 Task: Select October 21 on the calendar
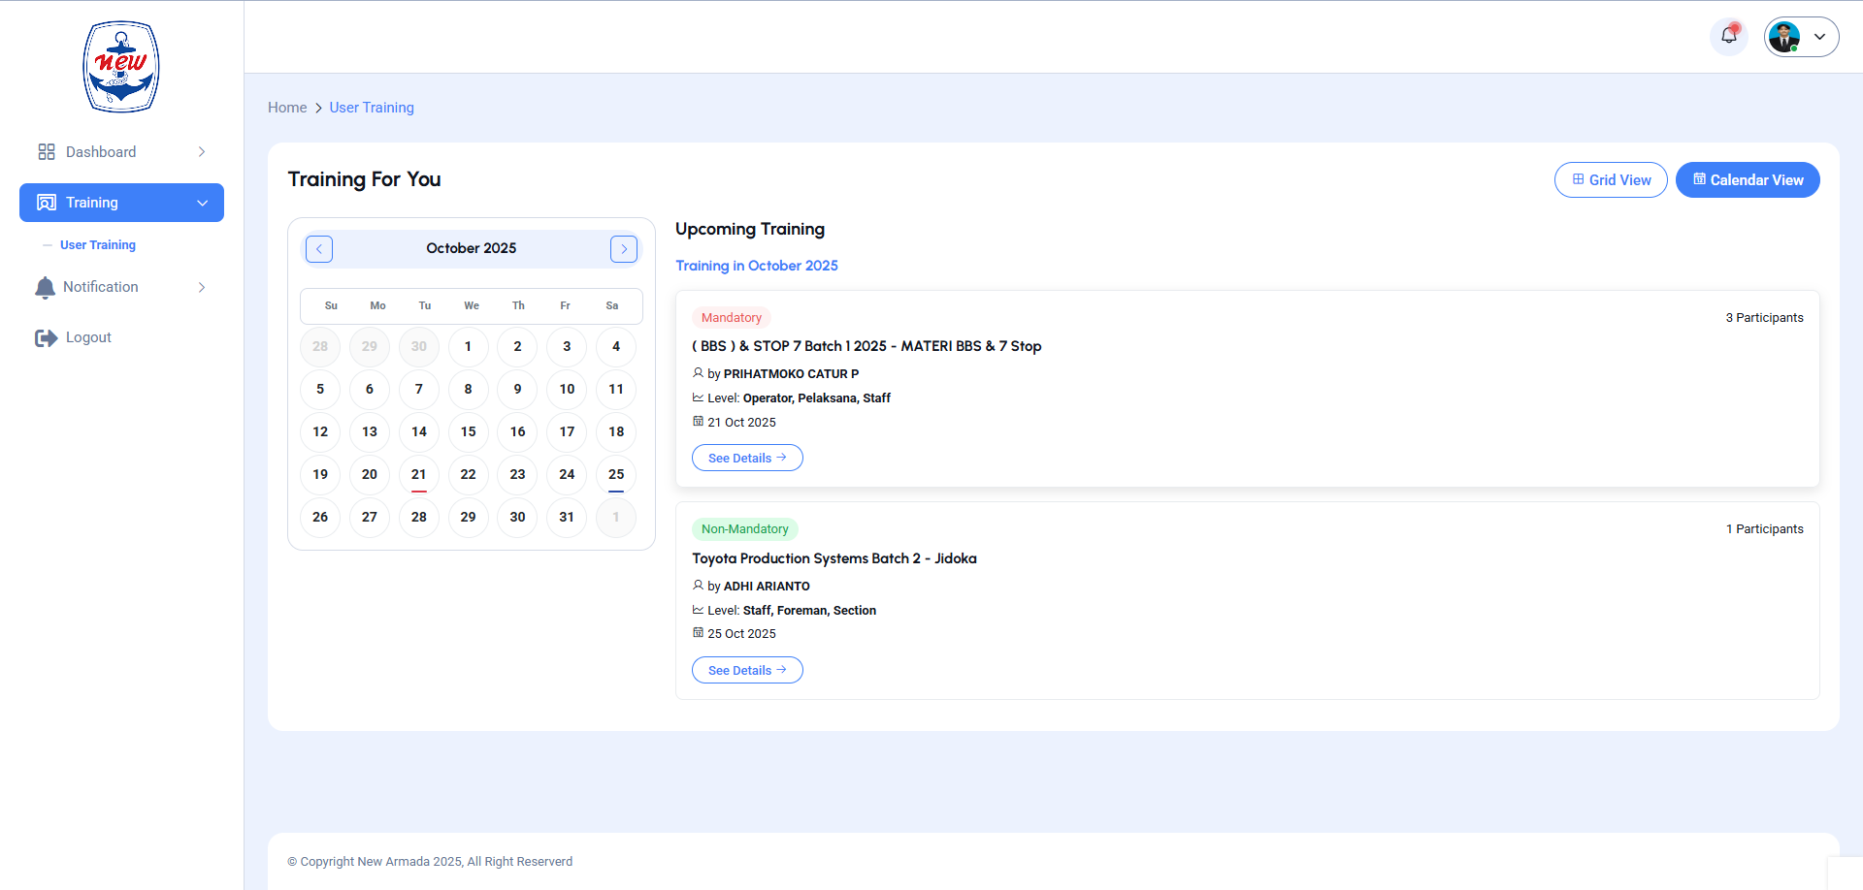tap(419, 475)
